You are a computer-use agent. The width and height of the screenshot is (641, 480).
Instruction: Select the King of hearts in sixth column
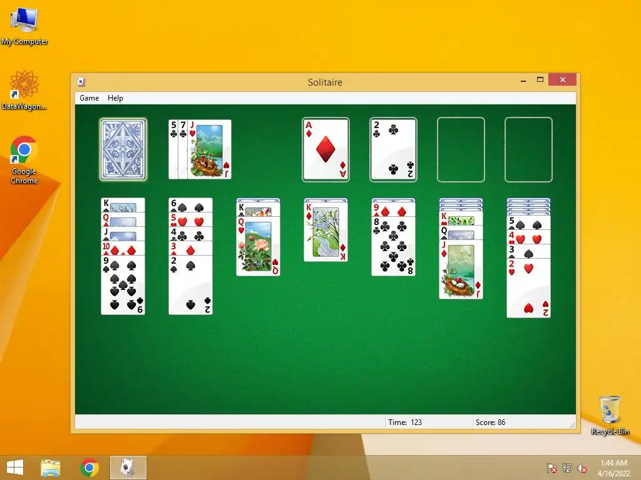461,218
